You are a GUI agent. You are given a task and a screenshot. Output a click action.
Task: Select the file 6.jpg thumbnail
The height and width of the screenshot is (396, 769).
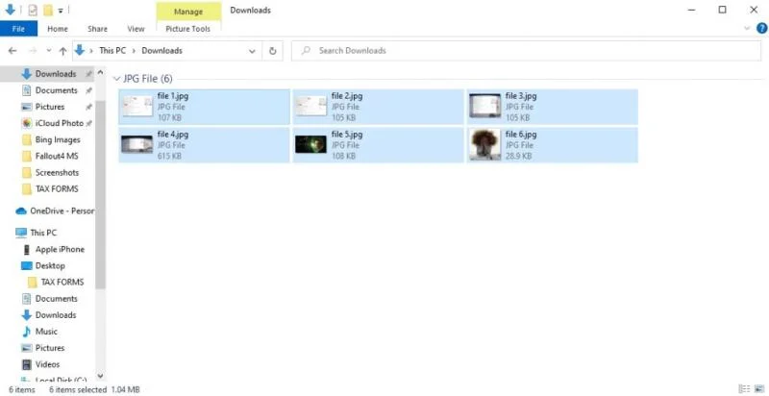[485, 144]
